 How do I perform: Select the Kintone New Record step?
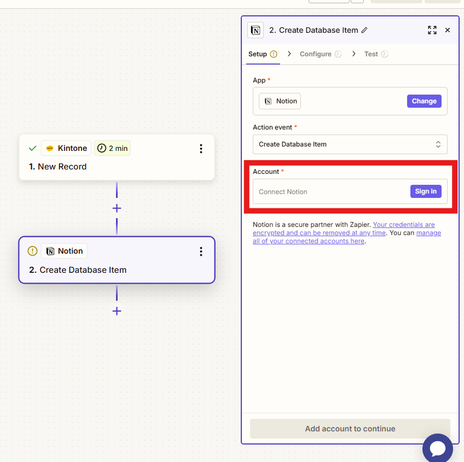click(117, 157)
